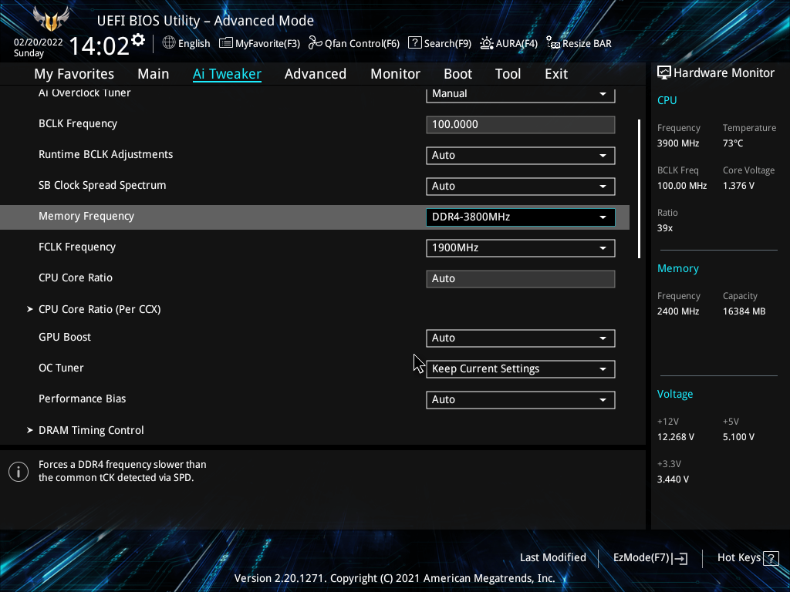The image size is (790, 592).
Task: Open the Performance Bias dropdown
Action: 521,399
